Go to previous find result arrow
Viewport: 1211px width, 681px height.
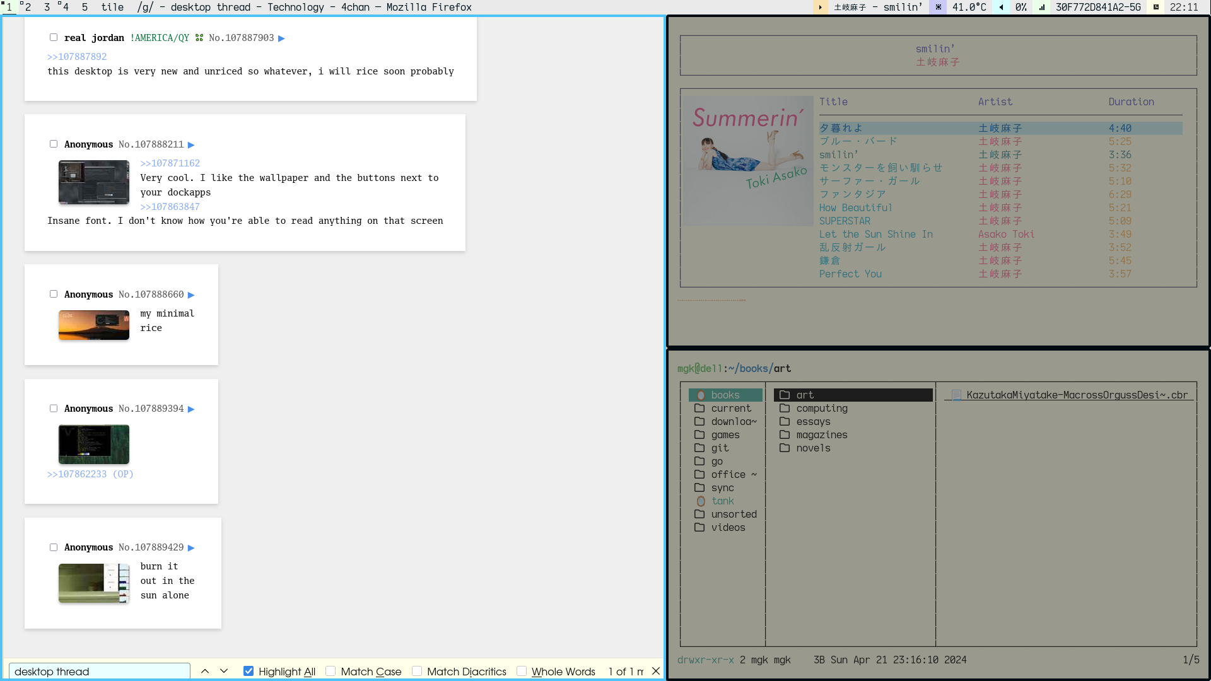(205, 671)
